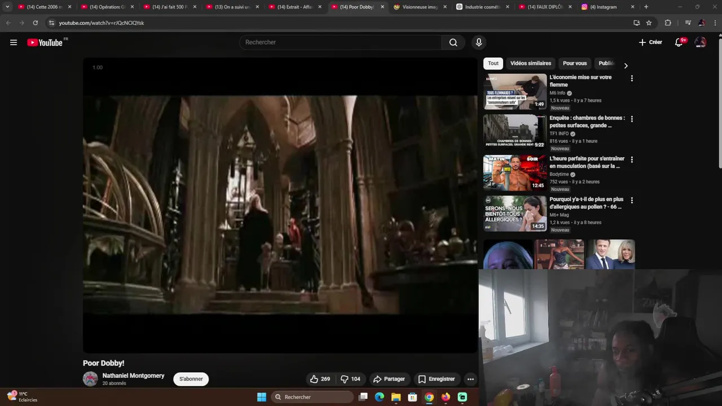Select the Pour vous chip

(575, 63)
